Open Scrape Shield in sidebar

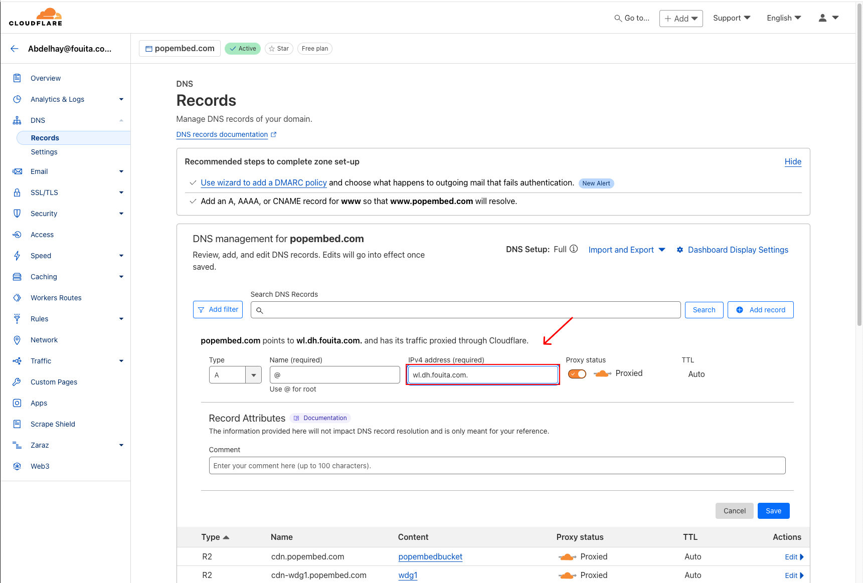(x=53, y=424)
